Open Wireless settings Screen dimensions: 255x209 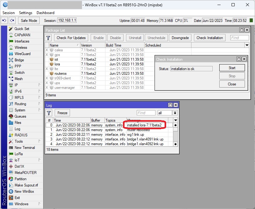pos(21,48)
